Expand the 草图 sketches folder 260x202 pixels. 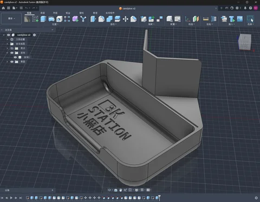click(x=7, y=62)
